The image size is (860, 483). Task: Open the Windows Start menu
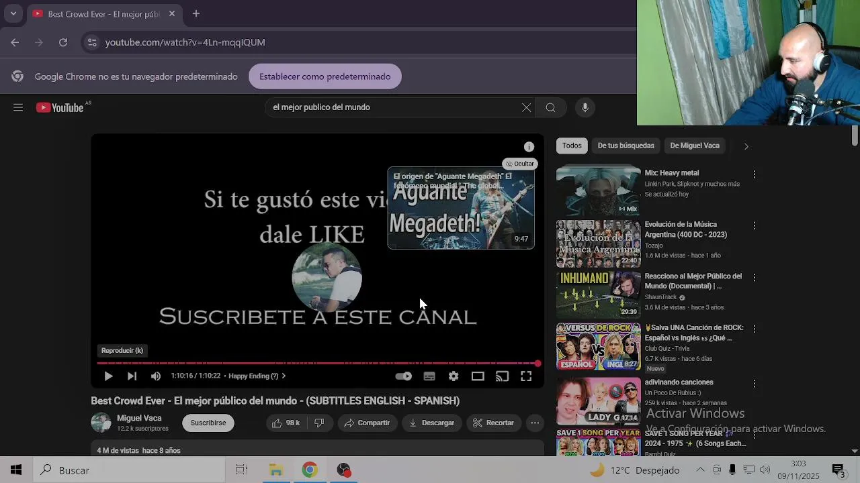16,470
